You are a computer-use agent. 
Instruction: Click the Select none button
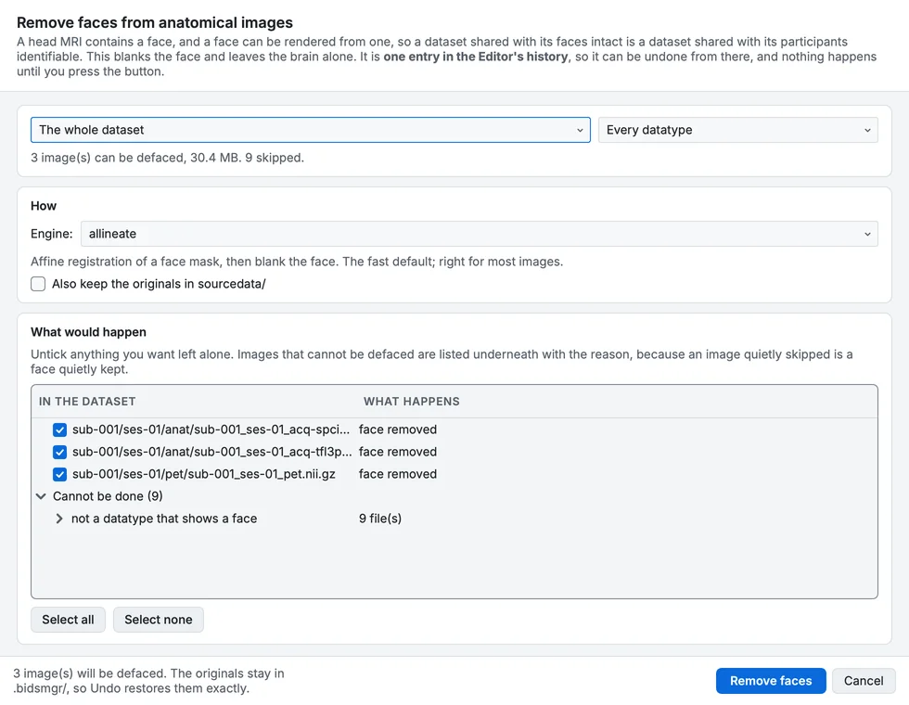tap(159, 620)
